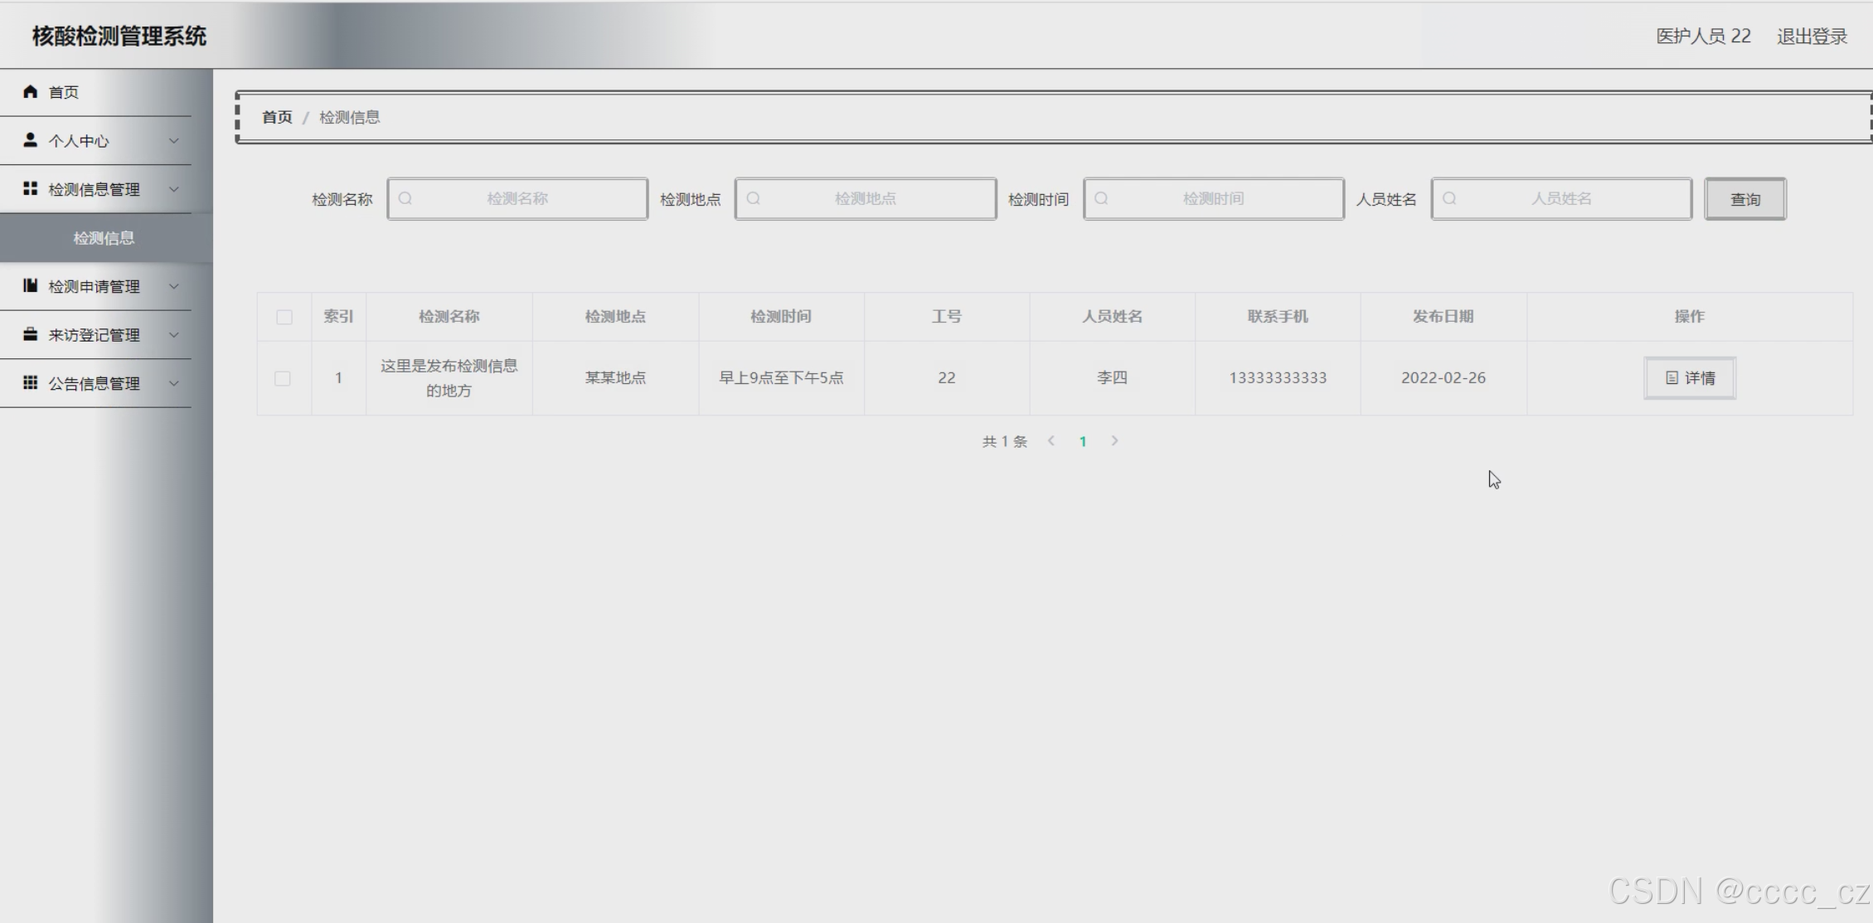
Task: Select the 检测信息 submenu item
Action: (x=104, y=238)
